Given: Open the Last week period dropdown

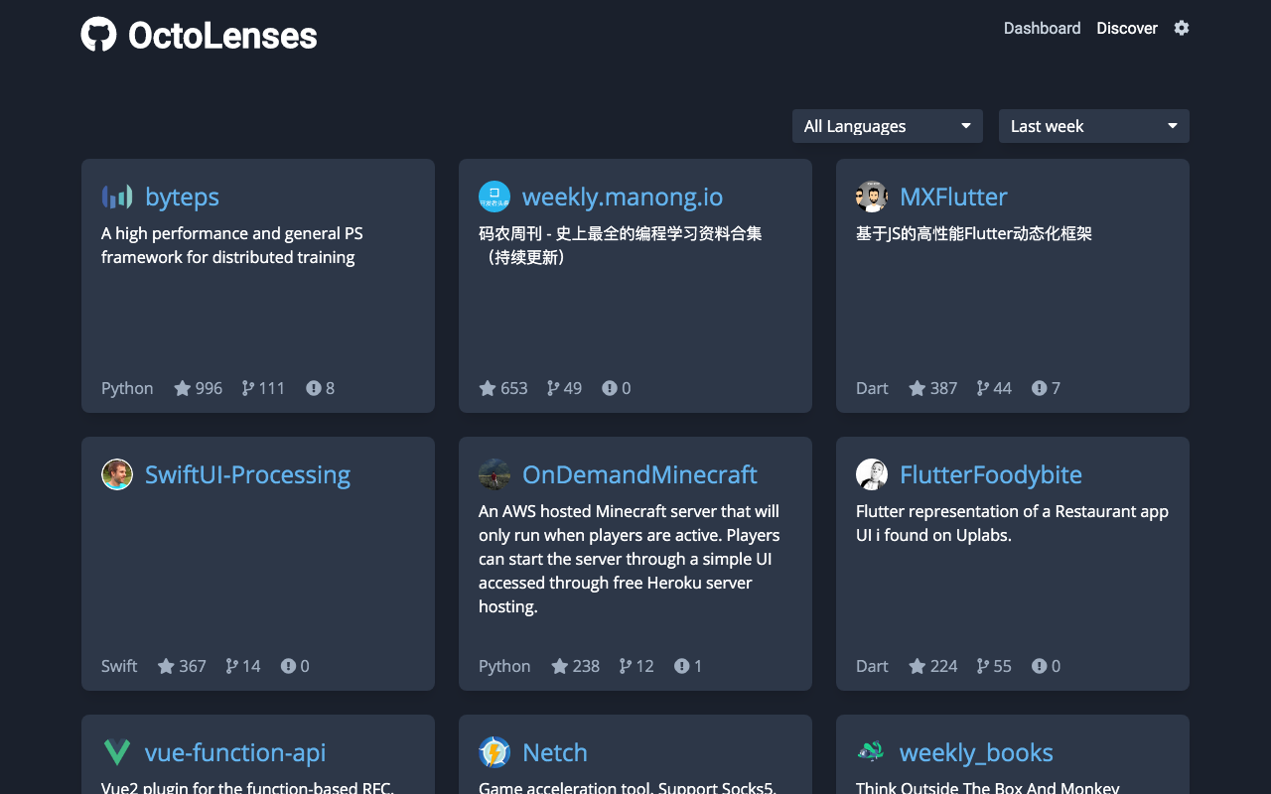Looking at the screenshot, I should [1094, 126].
